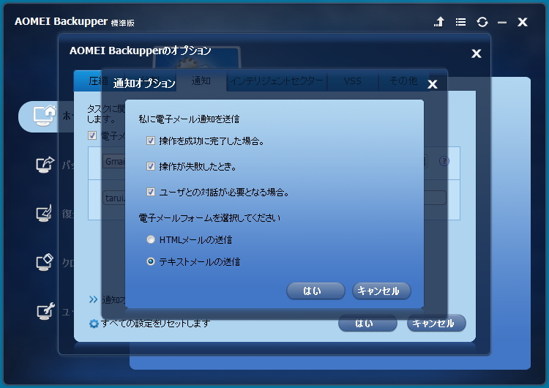
Task: Click キャンセル in the 通知オプション dialog
Action: click(x=381, y=291)
